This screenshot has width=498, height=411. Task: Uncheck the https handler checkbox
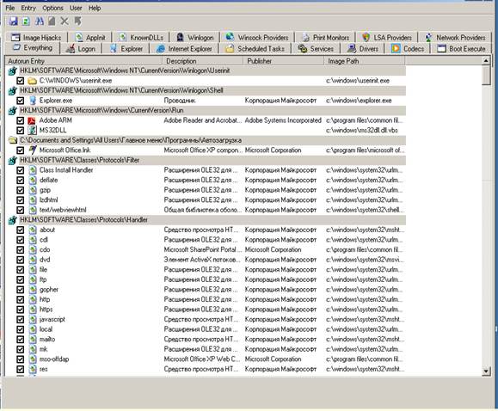tap(21, 310)
